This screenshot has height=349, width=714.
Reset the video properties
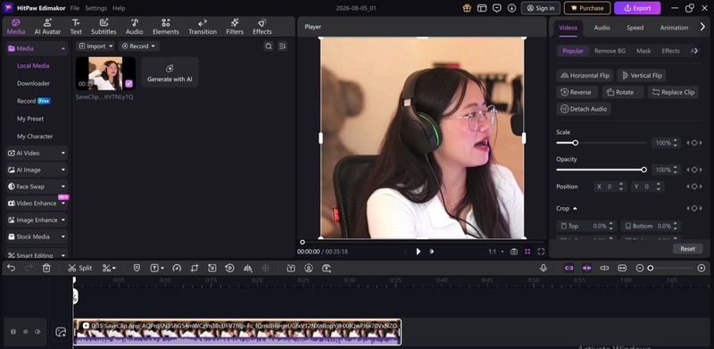687,249
